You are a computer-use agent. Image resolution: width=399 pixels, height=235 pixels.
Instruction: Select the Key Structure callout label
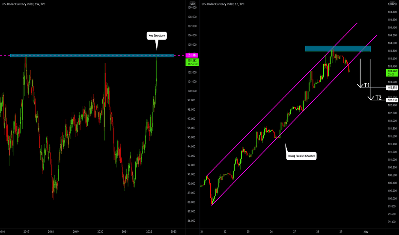(157, 35)
